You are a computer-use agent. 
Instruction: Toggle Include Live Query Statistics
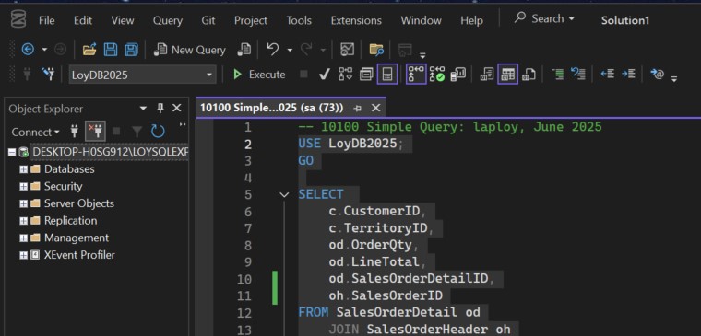(x=437, y=74)
